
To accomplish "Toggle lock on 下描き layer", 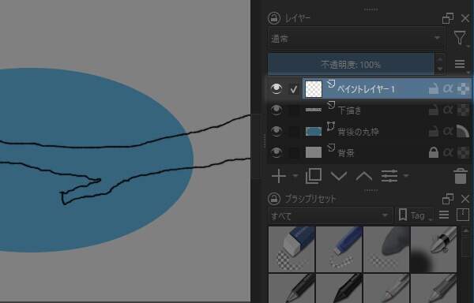I will (434, 110).
